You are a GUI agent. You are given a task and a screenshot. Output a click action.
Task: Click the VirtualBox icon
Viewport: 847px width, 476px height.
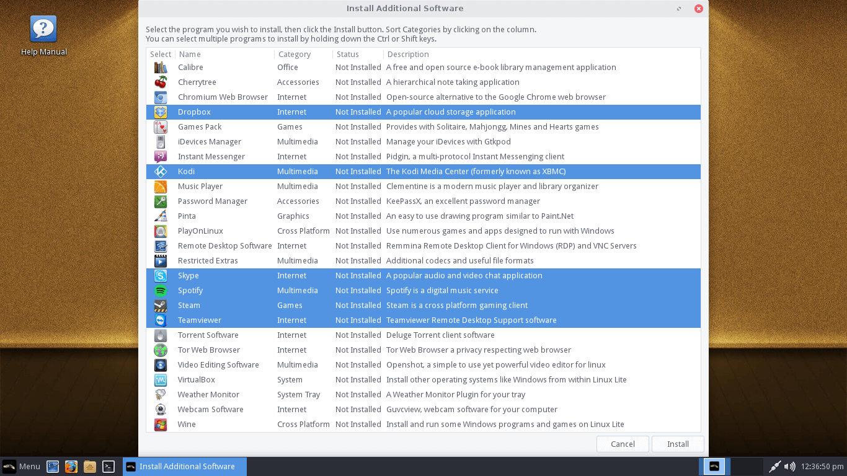pos(161,380)
